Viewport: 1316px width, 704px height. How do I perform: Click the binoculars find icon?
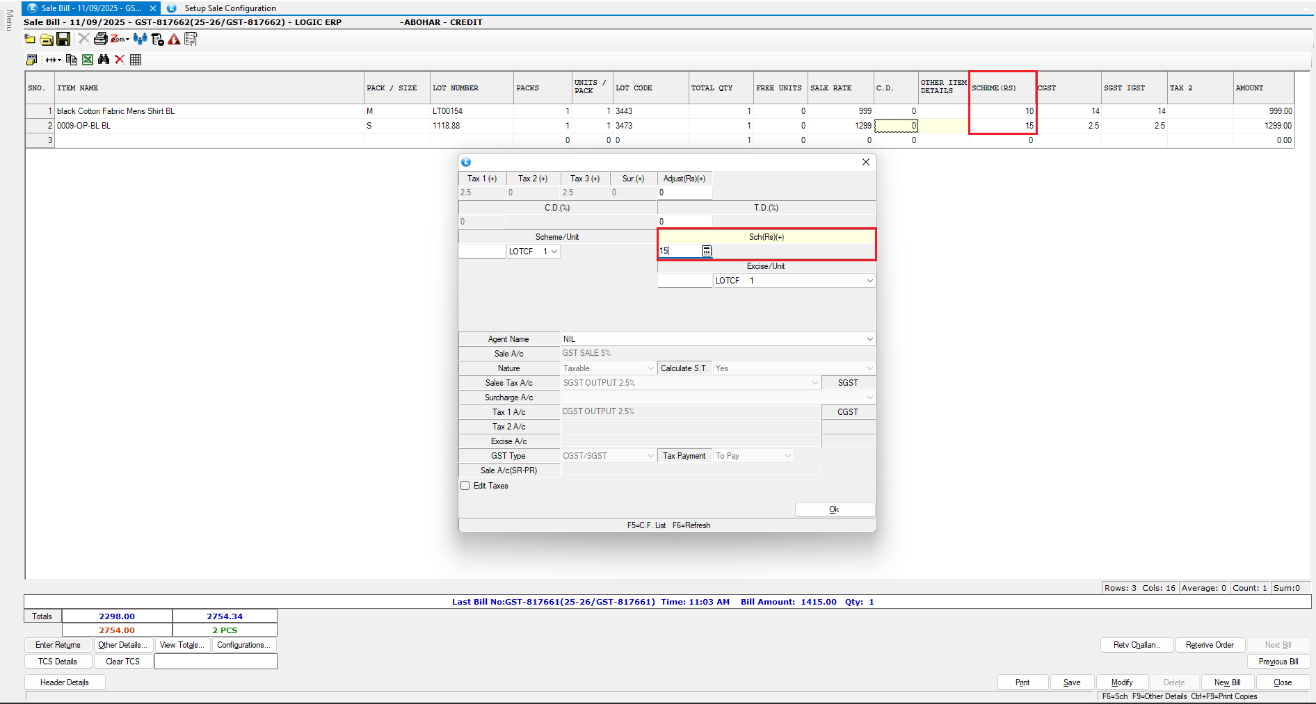coord(104,60)
